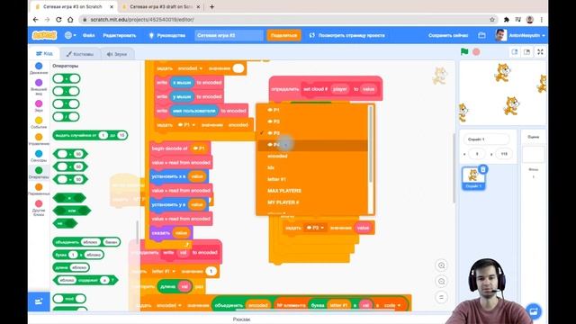Open the Файл menu

coord(88,35)
